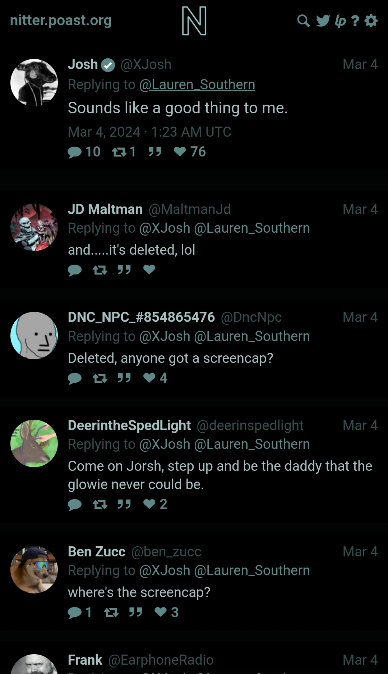Open the @Lauren_Southern reply link
This screenshot has width=388, height=674.
[197, 85]
